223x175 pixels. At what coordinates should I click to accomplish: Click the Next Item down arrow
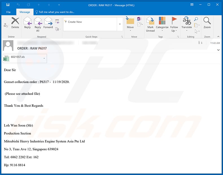tap(49, 5)
